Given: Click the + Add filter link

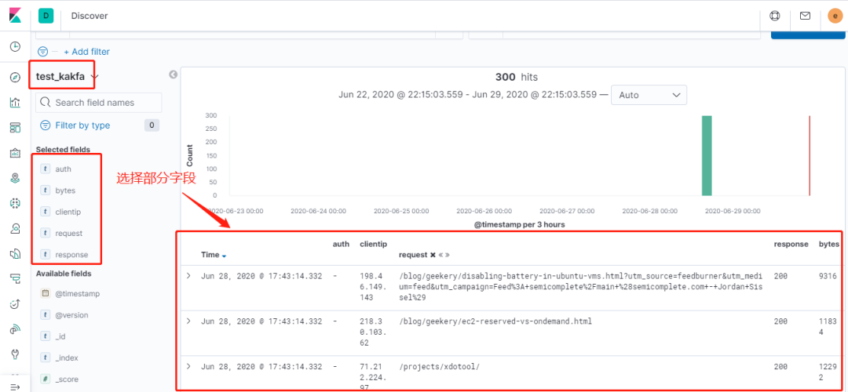Looking at the screenshot, I should click(x=86, y=52).
